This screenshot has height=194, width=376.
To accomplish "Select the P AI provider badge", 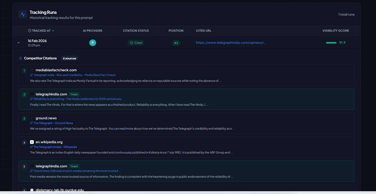I will (x=93, y=43).
